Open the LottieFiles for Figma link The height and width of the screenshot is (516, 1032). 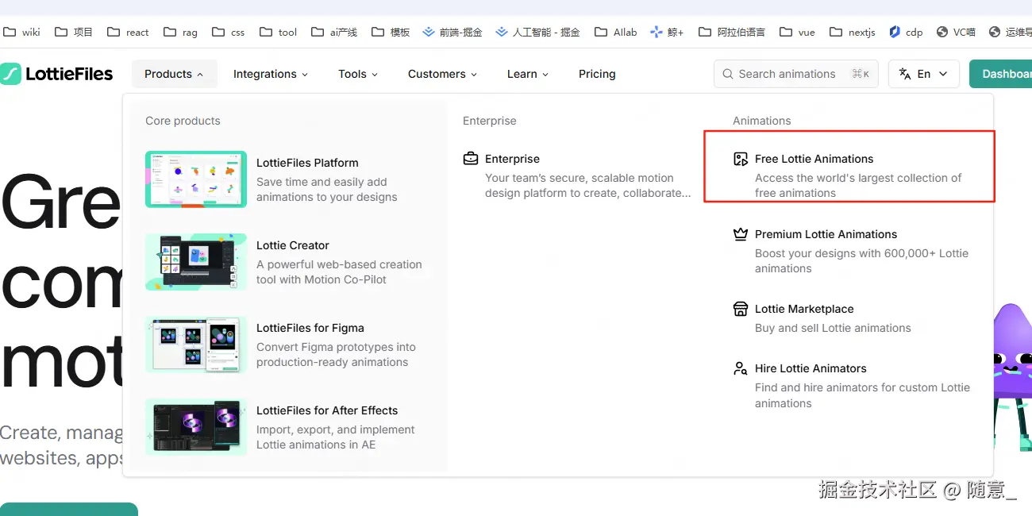[310, 328]
